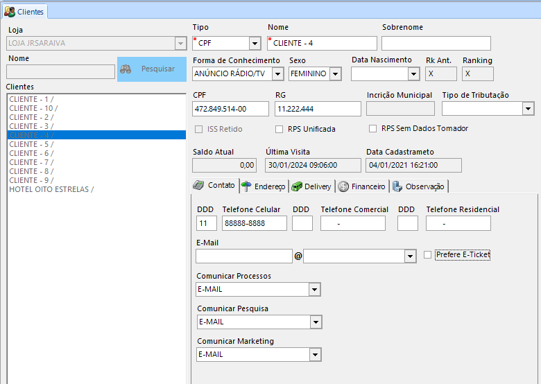Open the Loja dropdown arrow
The height and width of the screenshot is (384, 541).
point(180,44)
